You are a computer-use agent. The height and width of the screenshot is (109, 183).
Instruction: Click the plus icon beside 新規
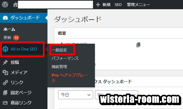point(98,5)
